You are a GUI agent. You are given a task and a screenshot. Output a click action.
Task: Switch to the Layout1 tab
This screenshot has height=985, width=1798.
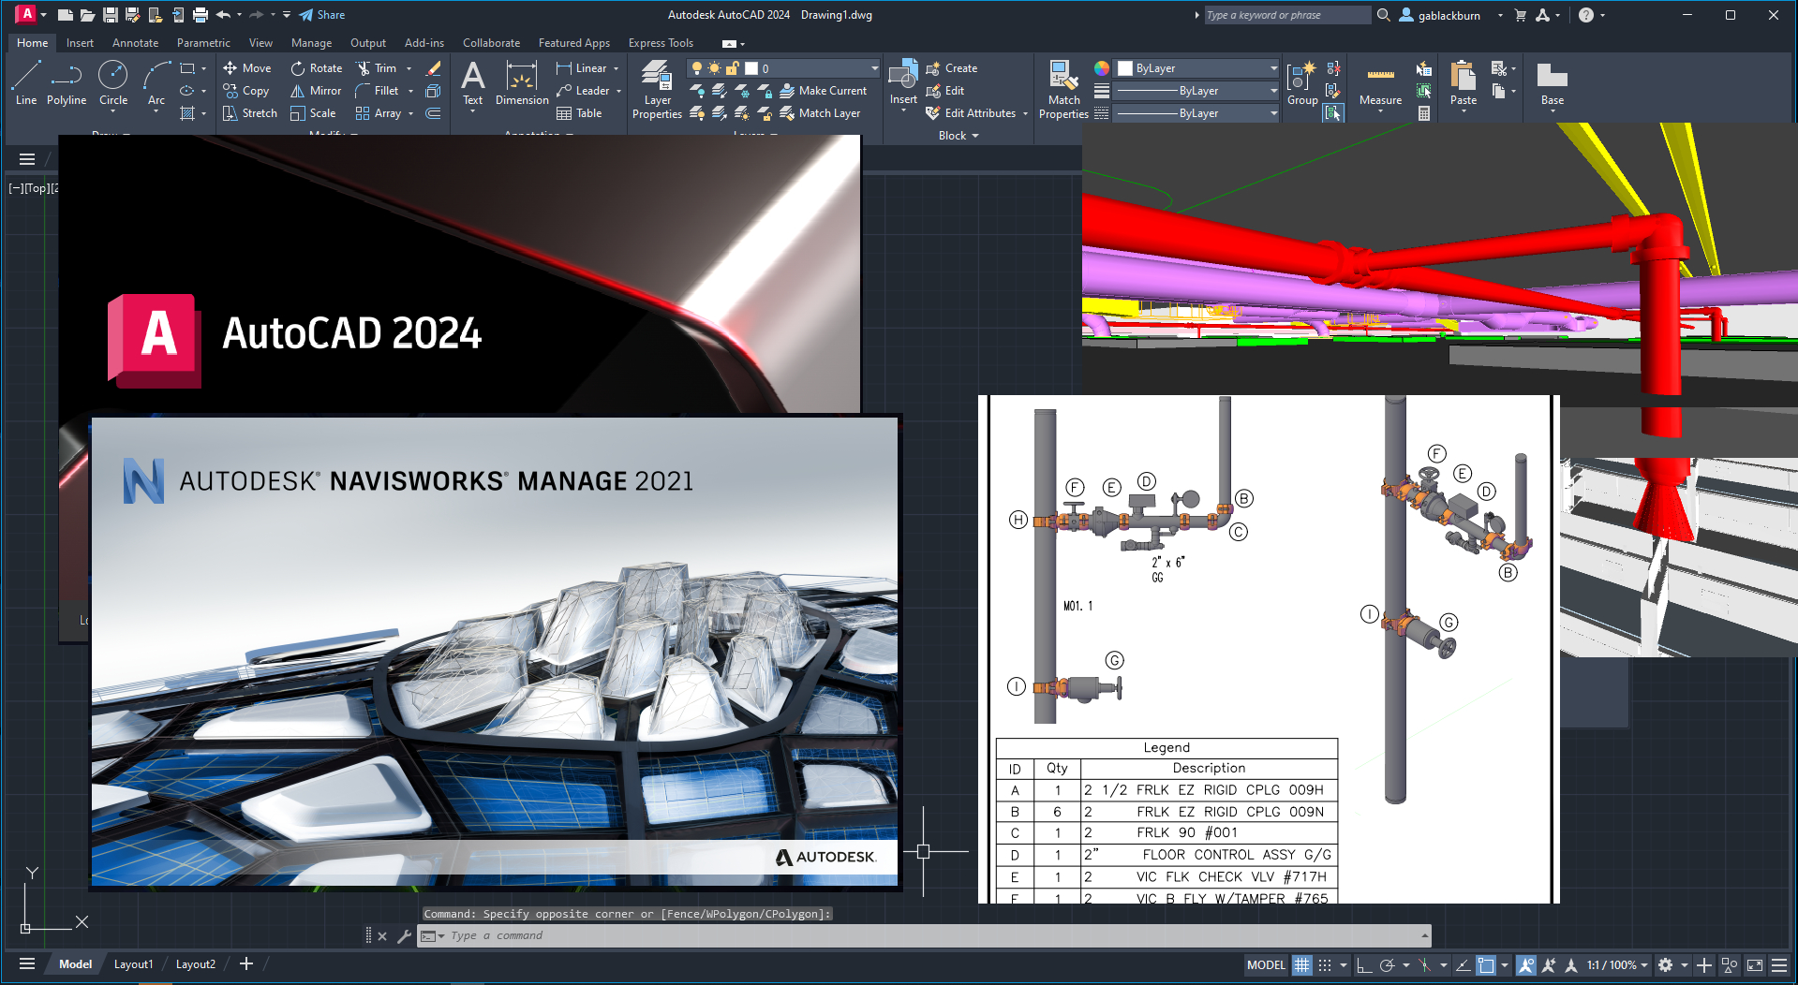(133, 963)
